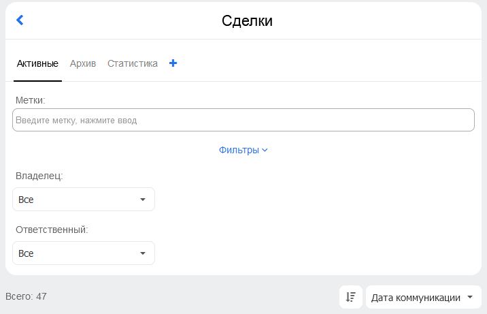This screenshot has height=314, width=487.
Task: Collapse the Фильтры section link
Action: (244, 150)
